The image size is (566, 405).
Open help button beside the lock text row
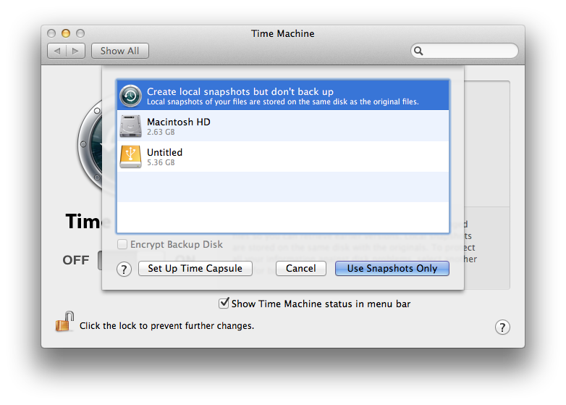(x=502, y=327)
